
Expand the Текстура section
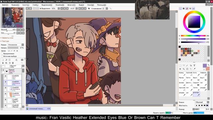pos(5,41)
